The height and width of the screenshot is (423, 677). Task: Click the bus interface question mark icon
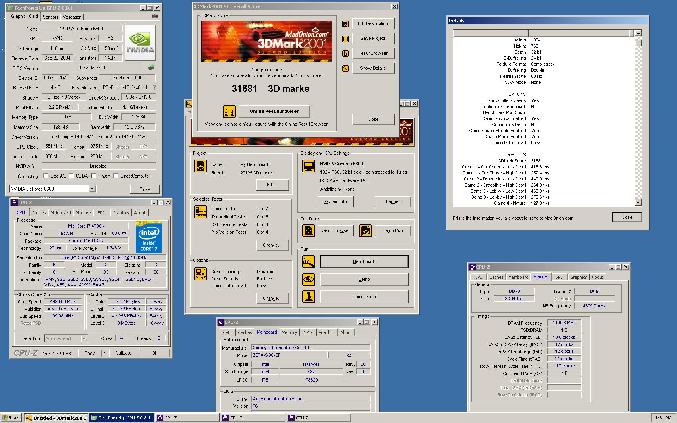[154, 87]
